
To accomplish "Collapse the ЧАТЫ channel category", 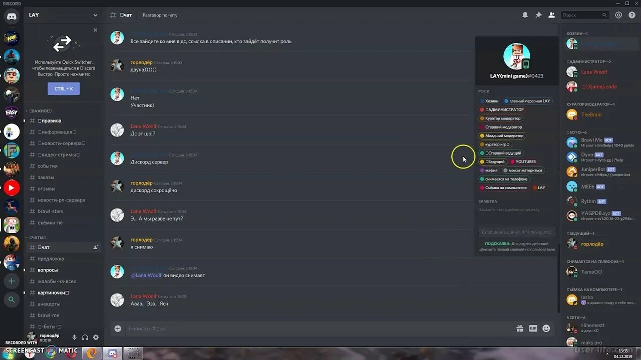I will click(x=36, y=237).
